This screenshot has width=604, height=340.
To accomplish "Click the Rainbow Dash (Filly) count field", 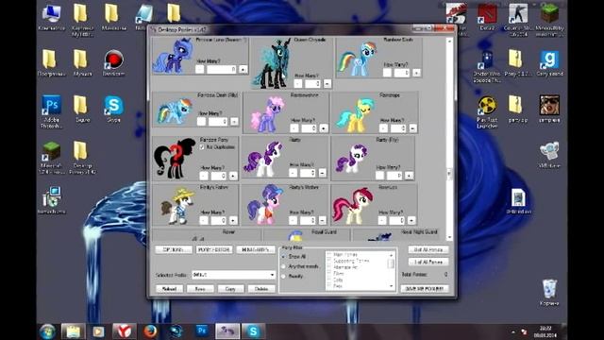I will tap(218, 122).
